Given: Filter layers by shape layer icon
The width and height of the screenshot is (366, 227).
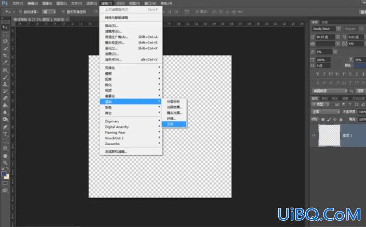Looking at the screenshot, I should 357,104.
